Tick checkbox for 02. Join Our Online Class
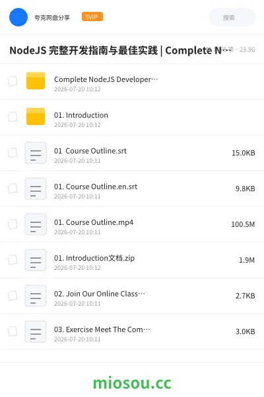Screen dimensions: 264x397 click(x=13, y=296)
